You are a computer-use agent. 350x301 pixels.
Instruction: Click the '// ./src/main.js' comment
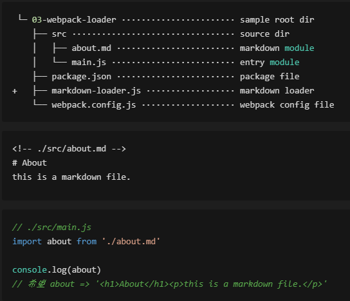click(51, 228)
